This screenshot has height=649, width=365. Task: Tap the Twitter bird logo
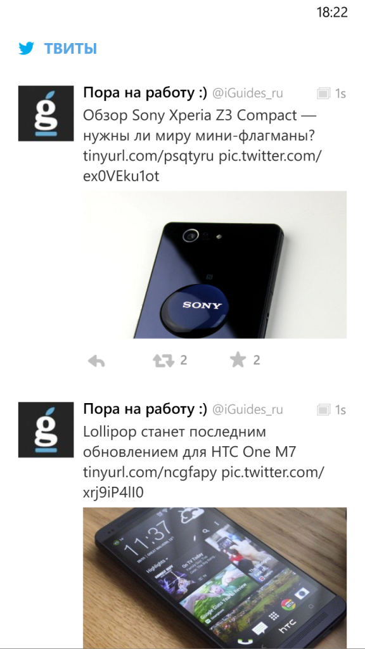26,49
